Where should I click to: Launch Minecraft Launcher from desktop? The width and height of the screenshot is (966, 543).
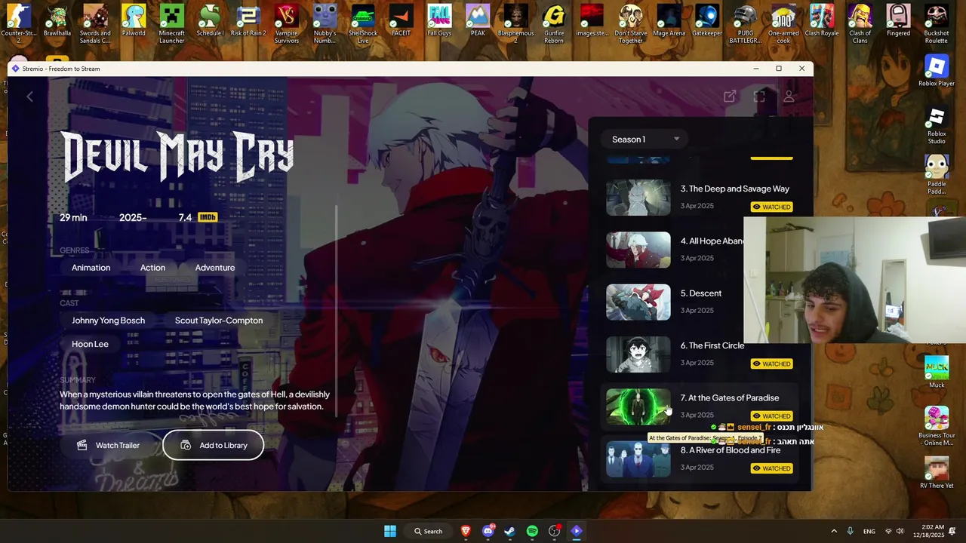click(x=171, y=23)
